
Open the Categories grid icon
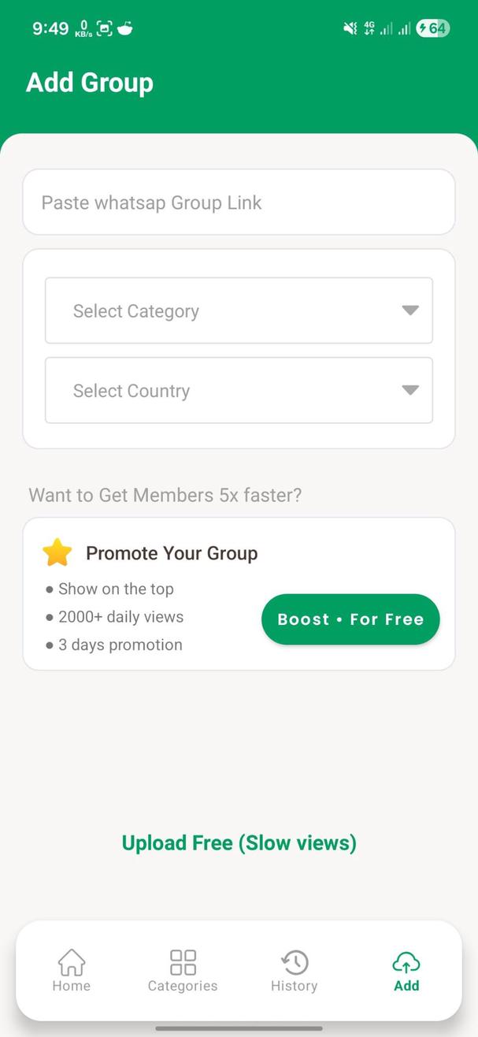point(183,962)
